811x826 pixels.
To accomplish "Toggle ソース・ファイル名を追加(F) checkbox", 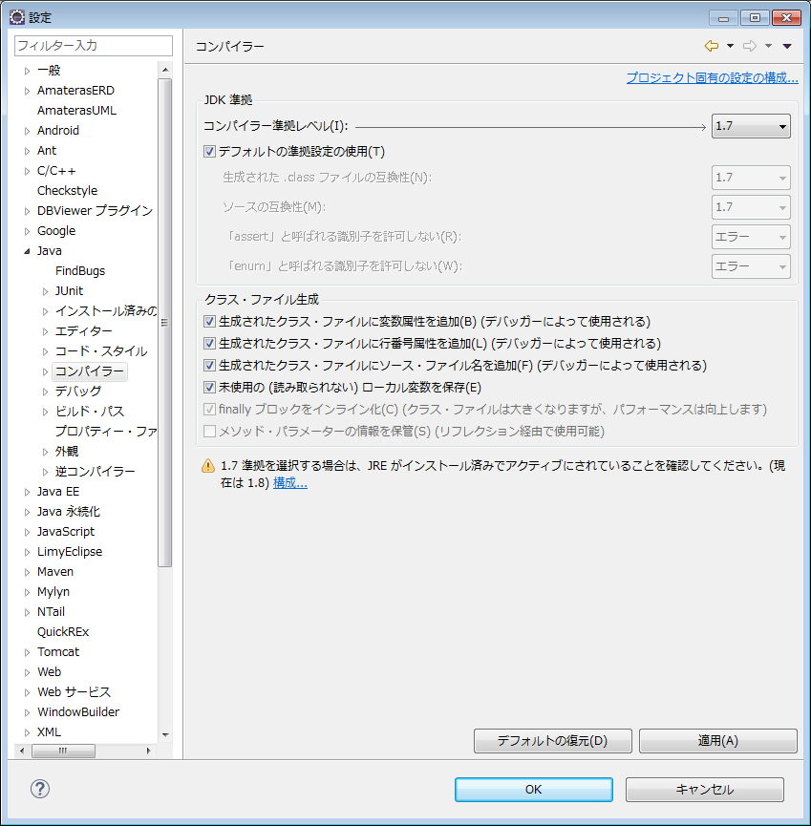I will (209, 365).
